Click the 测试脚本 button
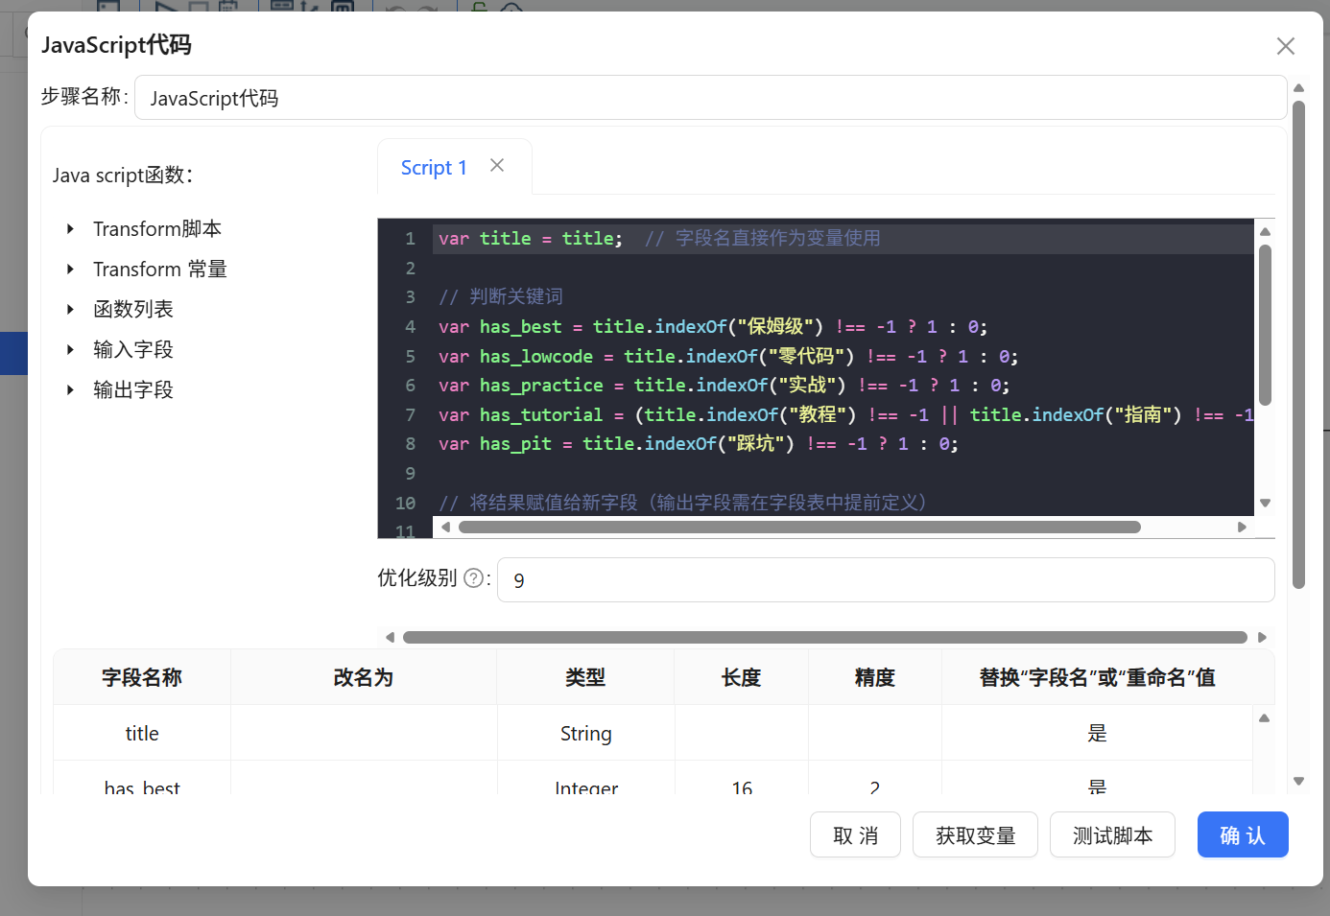The width and height of the screenshot is (1330, 916). point(1112,835)
